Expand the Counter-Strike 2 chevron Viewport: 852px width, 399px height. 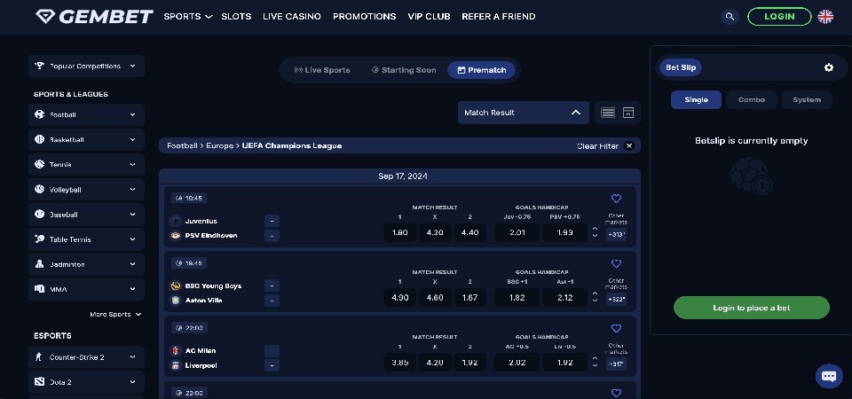click(x=132, y=357)
